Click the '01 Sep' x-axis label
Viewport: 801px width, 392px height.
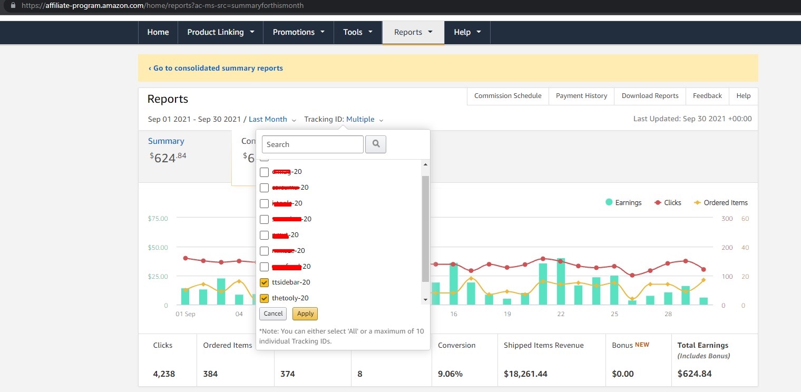185,314
